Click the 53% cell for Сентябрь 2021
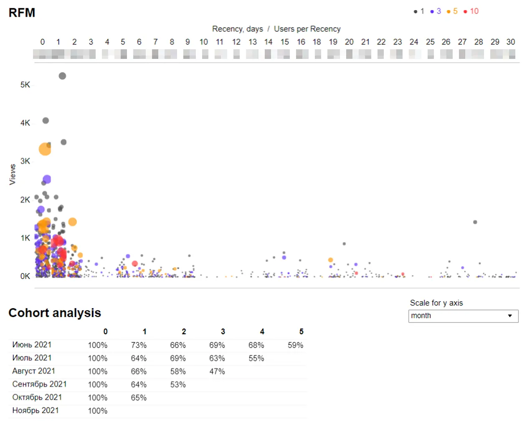 click(178, 385)
